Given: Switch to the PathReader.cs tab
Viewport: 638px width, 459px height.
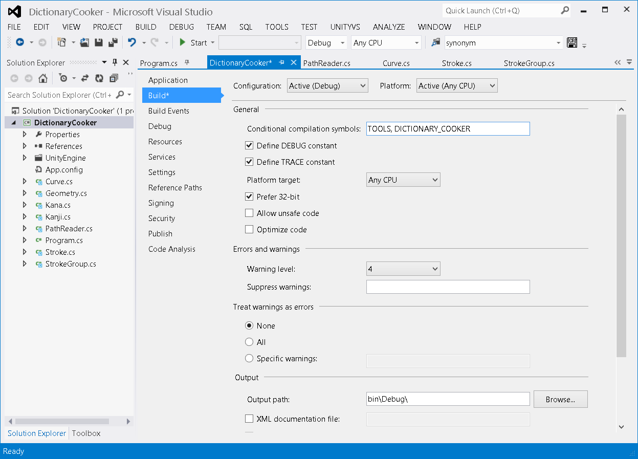Looking at the screenshot, I should pyautogui.click(x=327, y=63).
